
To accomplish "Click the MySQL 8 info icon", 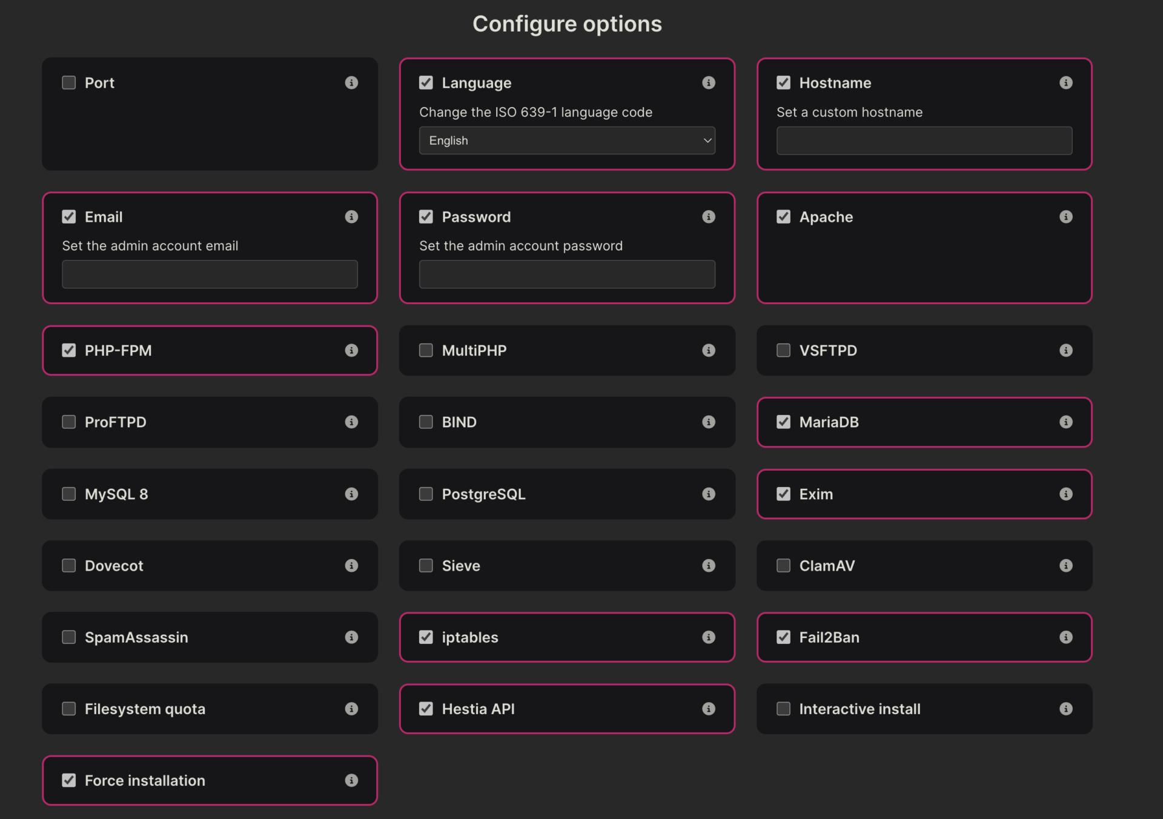I will tap(351, 494).
